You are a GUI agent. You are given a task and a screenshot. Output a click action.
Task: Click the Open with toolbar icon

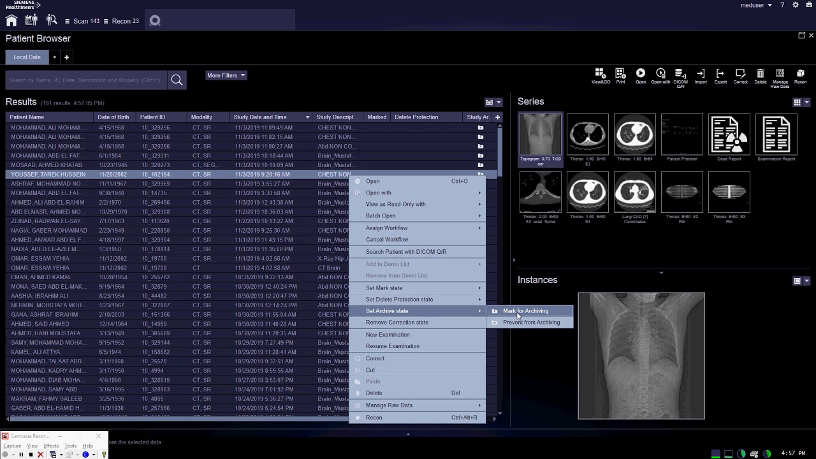click(x=660, y=76)
